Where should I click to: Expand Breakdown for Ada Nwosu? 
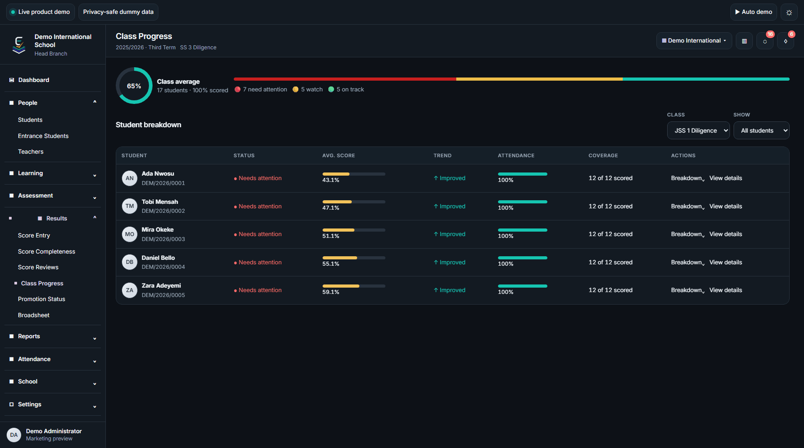point(688,178)
